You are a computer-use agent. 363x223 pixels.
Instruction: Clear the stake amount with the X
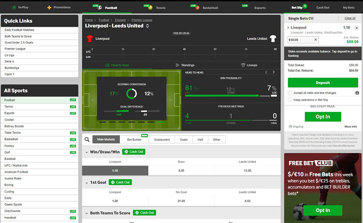point(316,40)
